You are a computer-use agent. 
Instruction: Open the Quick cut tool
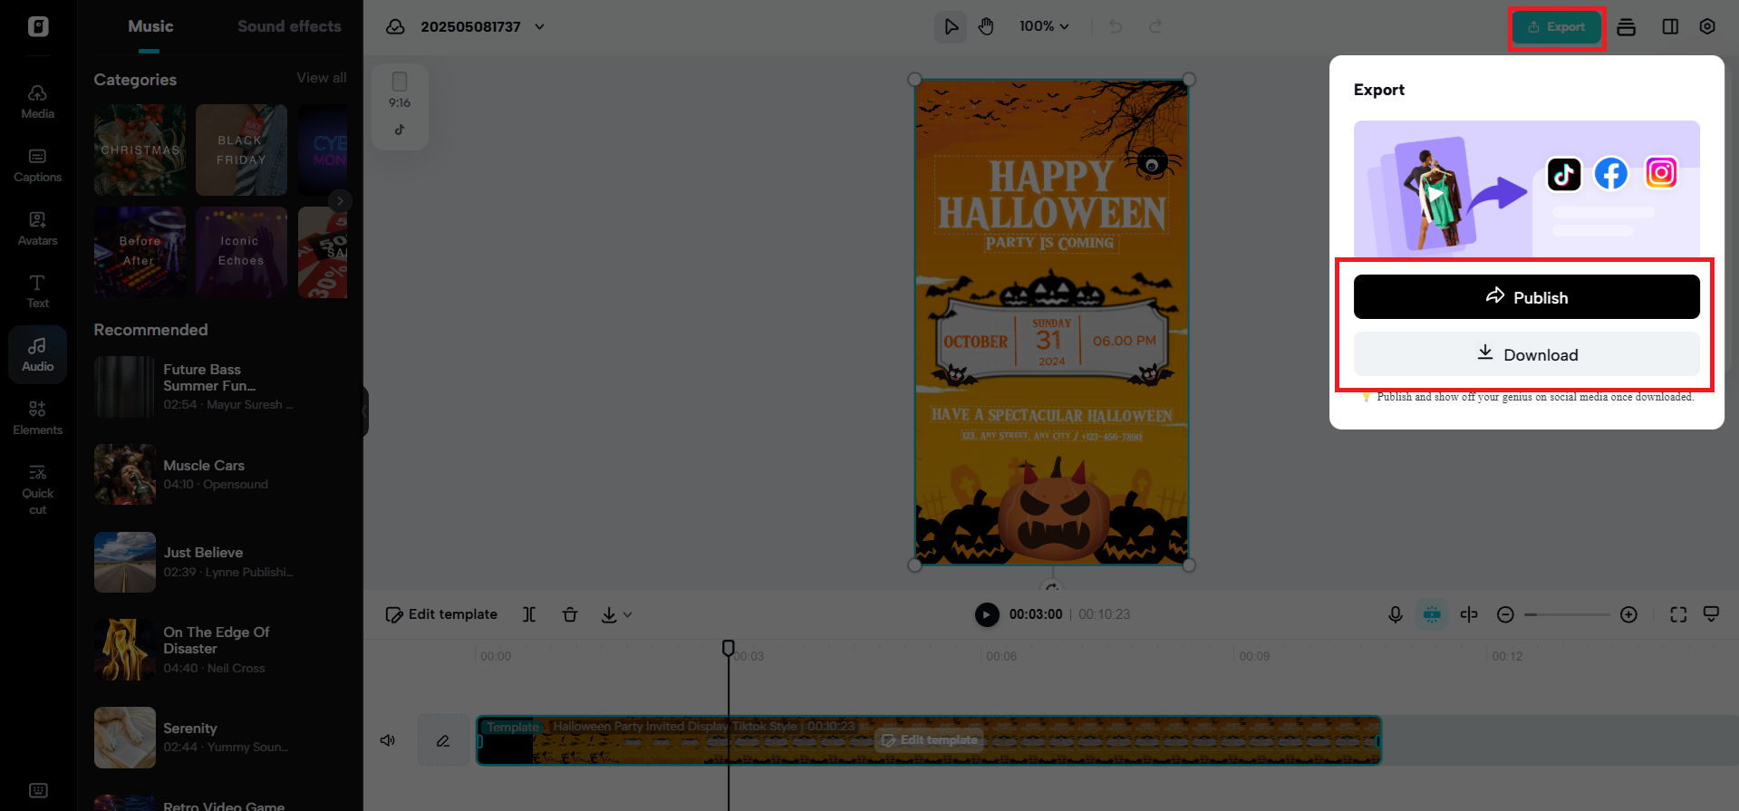37,488
